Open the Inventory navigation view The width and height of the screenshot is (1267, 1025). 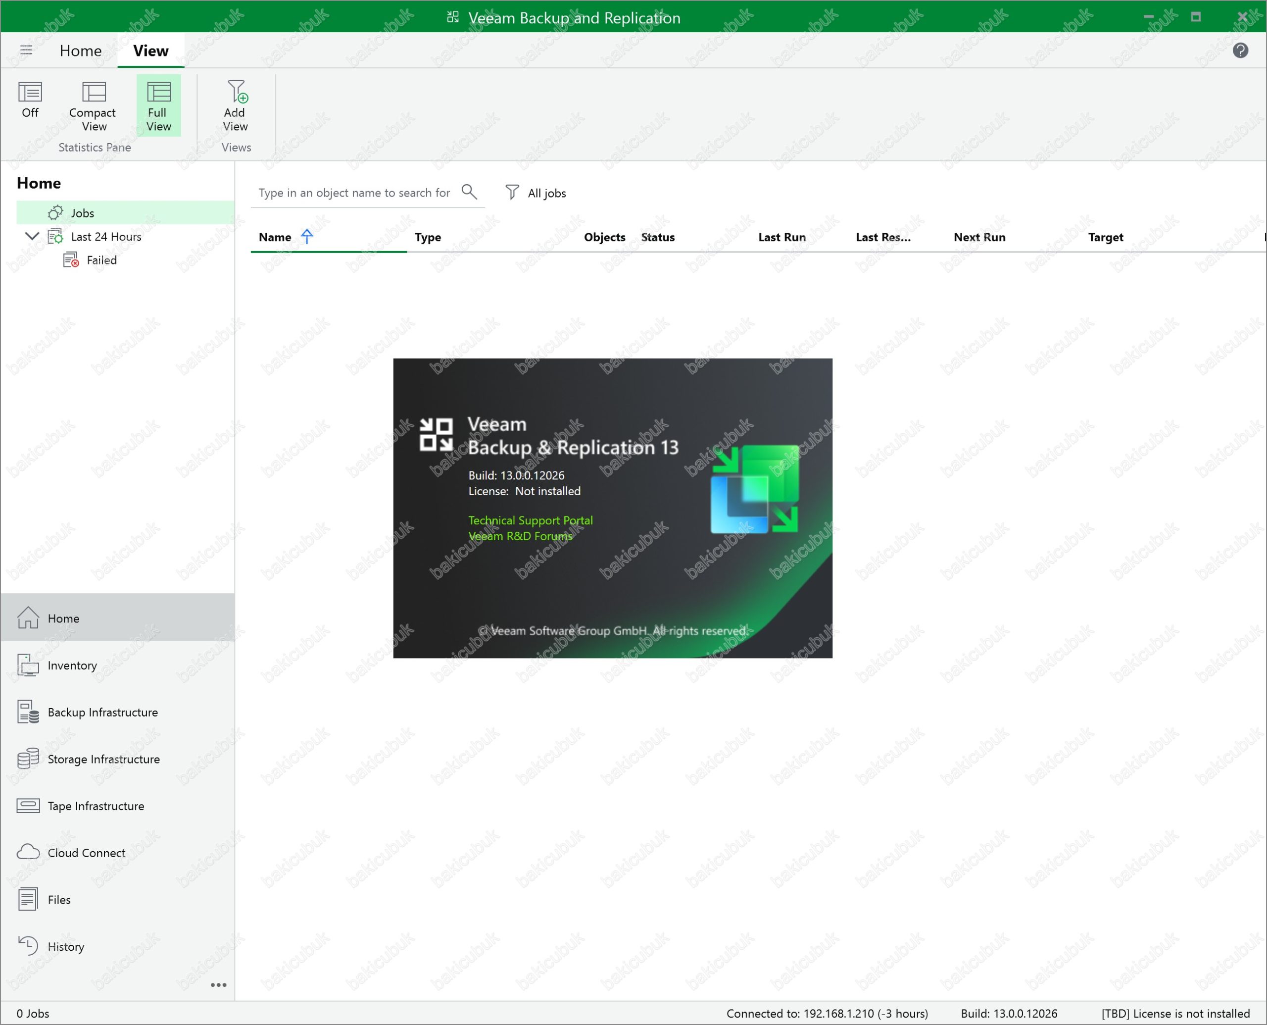click(118, 666)
